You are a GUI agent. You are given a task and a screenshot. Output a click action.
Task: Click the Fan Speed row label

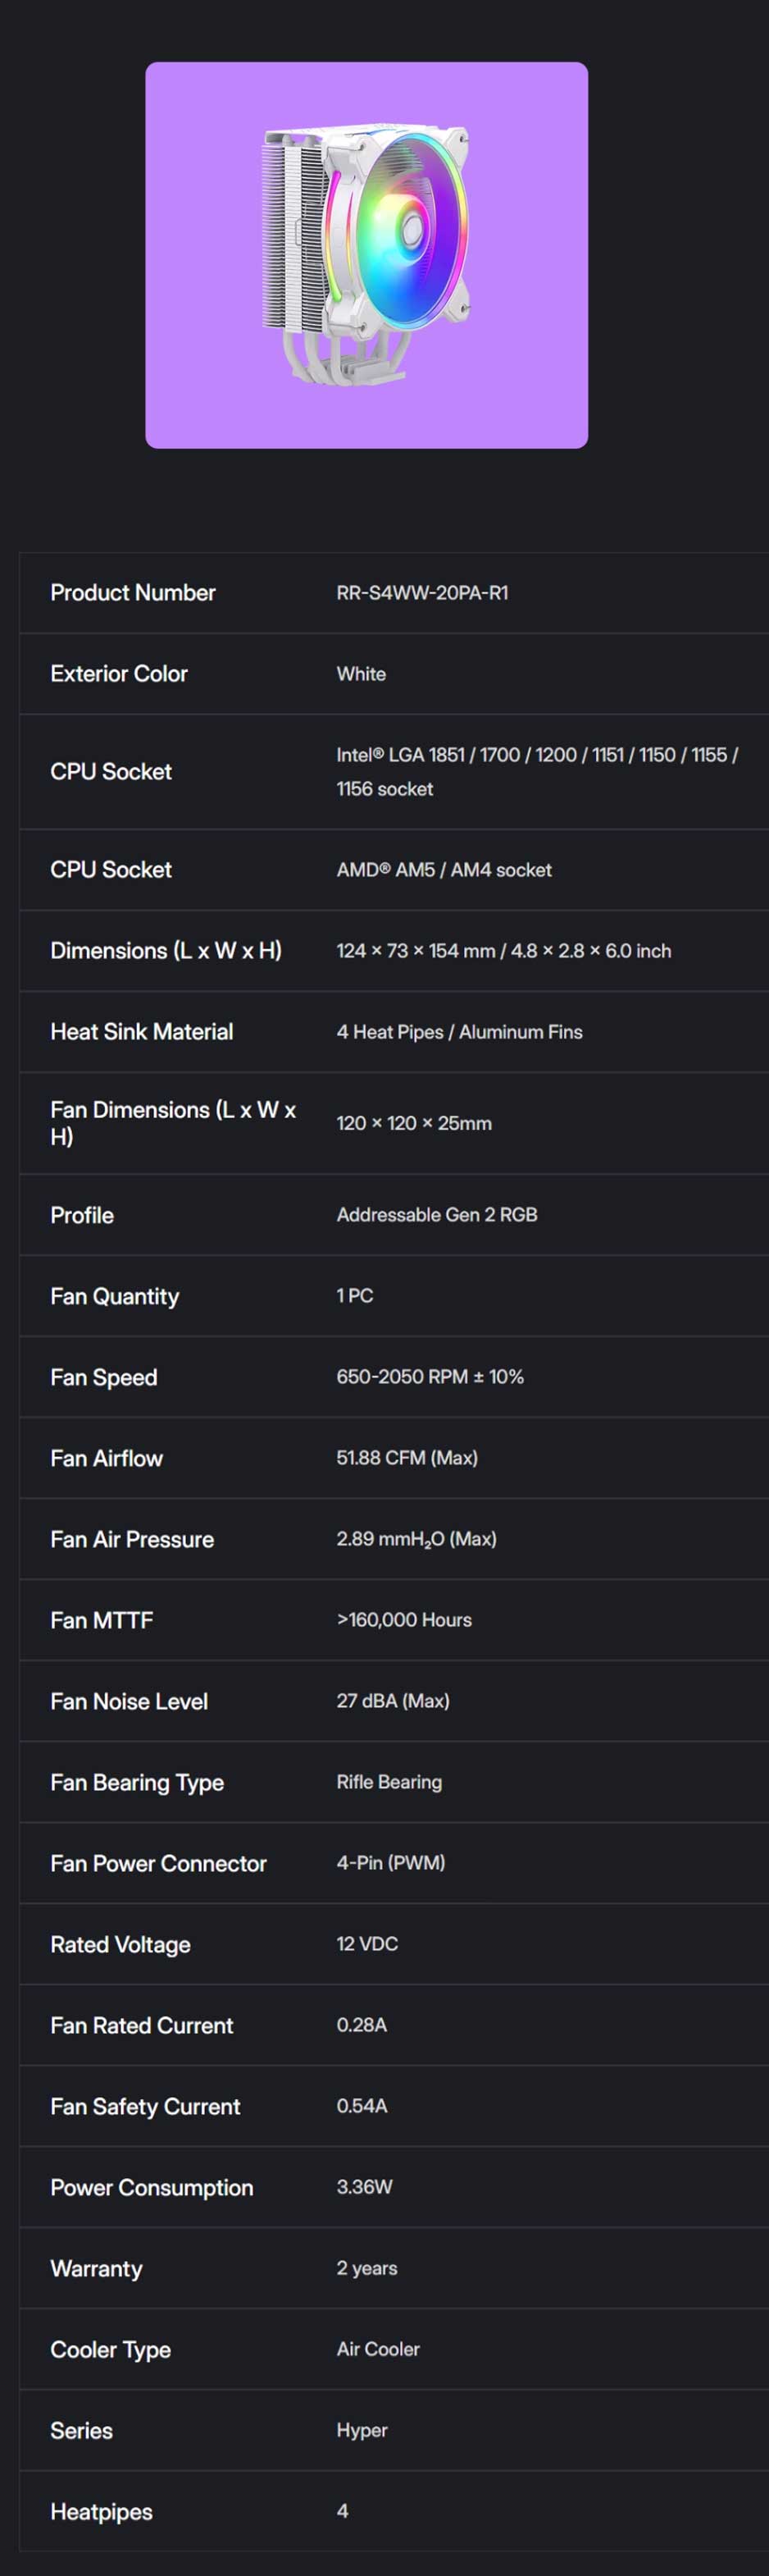point(104,1377)
